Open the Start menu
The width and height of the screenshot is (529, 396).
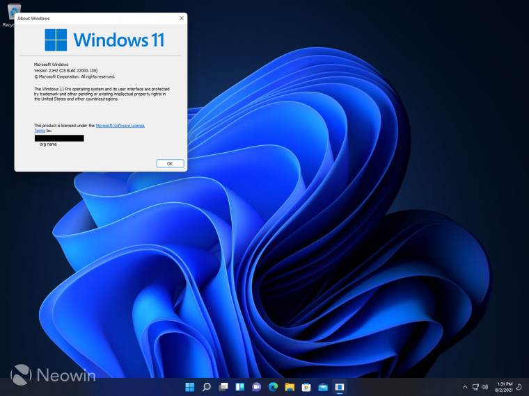point(190,386)
